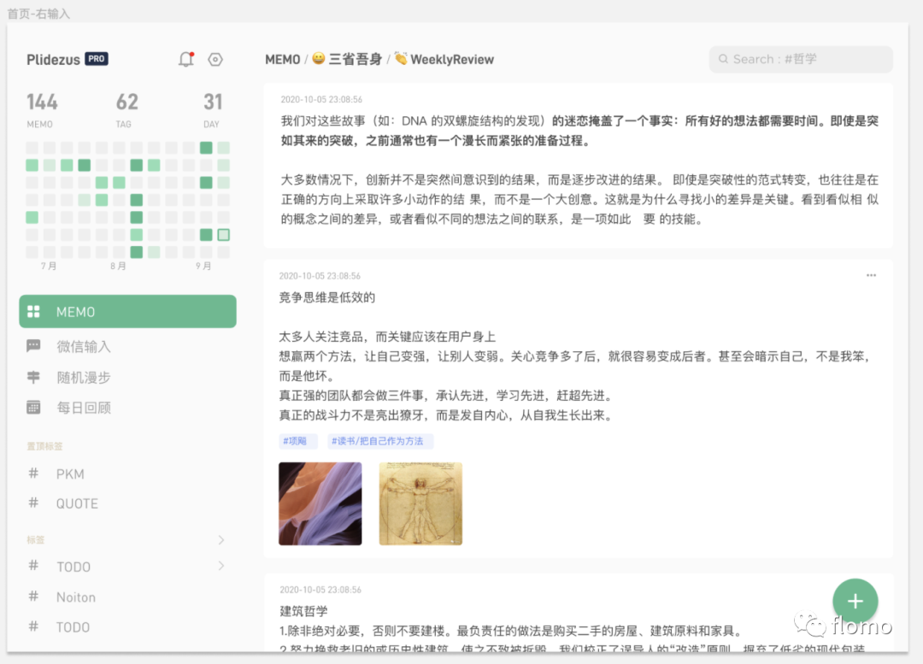Open the three-dot menu on the 竞争思维是低效的 memo
This screenshot has height=664, width=923.
(871, 275)
